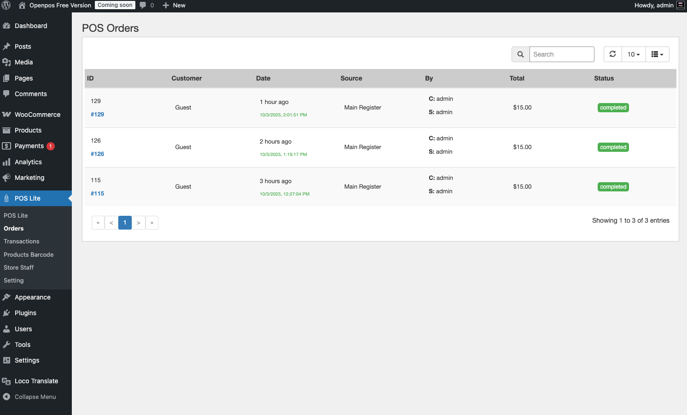Open order #129 details link
The image size is (687, 415).
coord(97,114)
